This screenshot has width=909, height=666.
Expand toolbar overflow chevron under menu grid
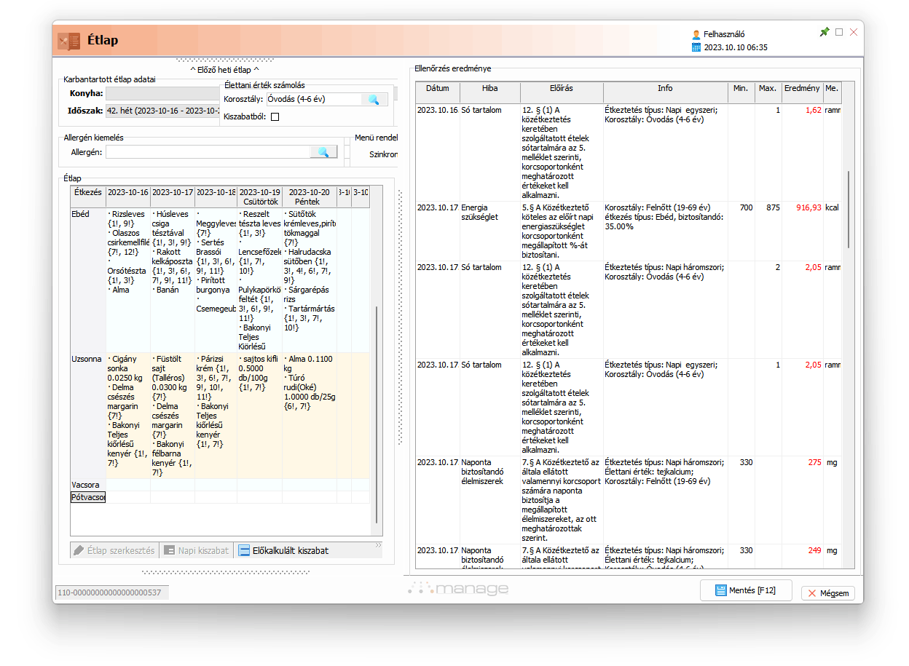378,544
